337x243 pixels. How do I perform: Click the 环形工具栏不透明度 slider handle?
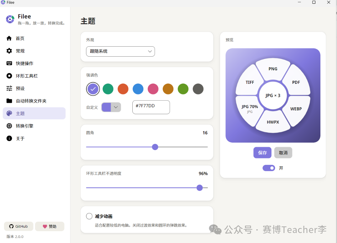coord(200,188)
